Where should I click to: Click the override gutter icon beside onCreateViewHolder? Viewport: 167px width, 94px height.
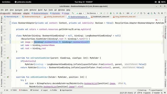8,58
